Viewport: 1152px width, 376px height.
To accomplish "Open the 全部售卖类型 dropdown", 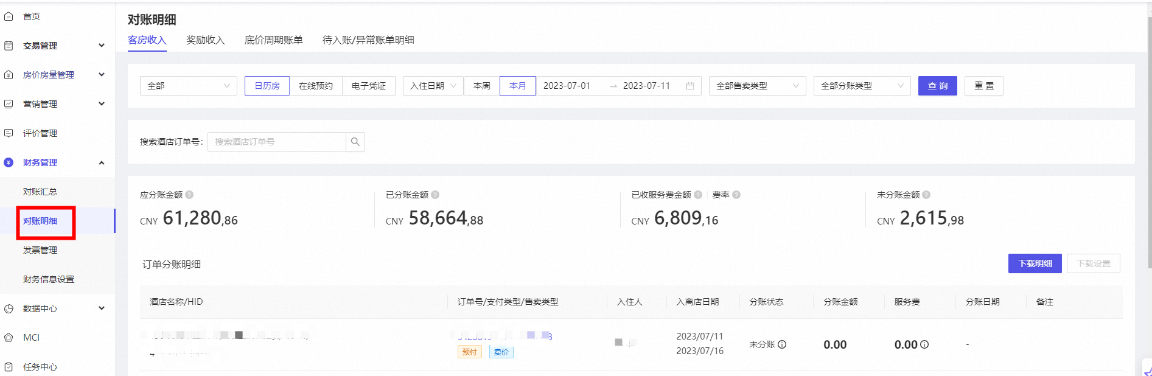I will [x=757, y=86].
